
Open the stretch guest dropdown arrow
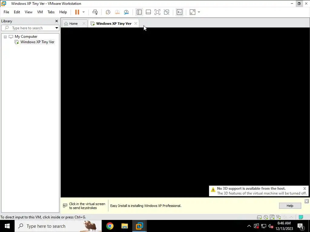[199, 12]
